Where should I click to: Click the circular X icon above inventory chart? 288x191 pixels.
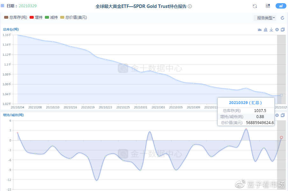coord(277,30)
